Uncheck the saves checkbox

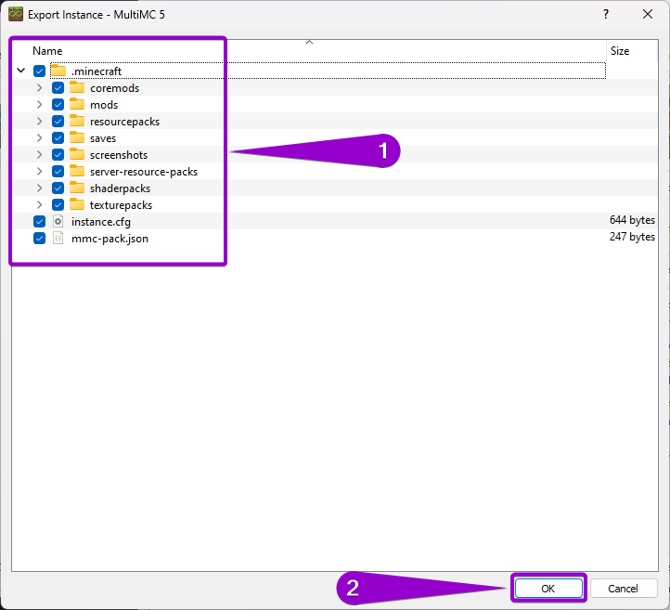click(58, 138)
